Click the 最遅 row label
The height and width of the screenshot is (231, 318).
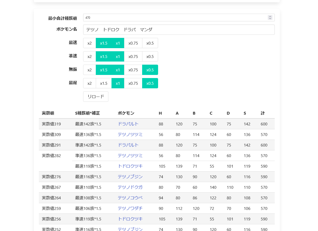click(73, 83)
